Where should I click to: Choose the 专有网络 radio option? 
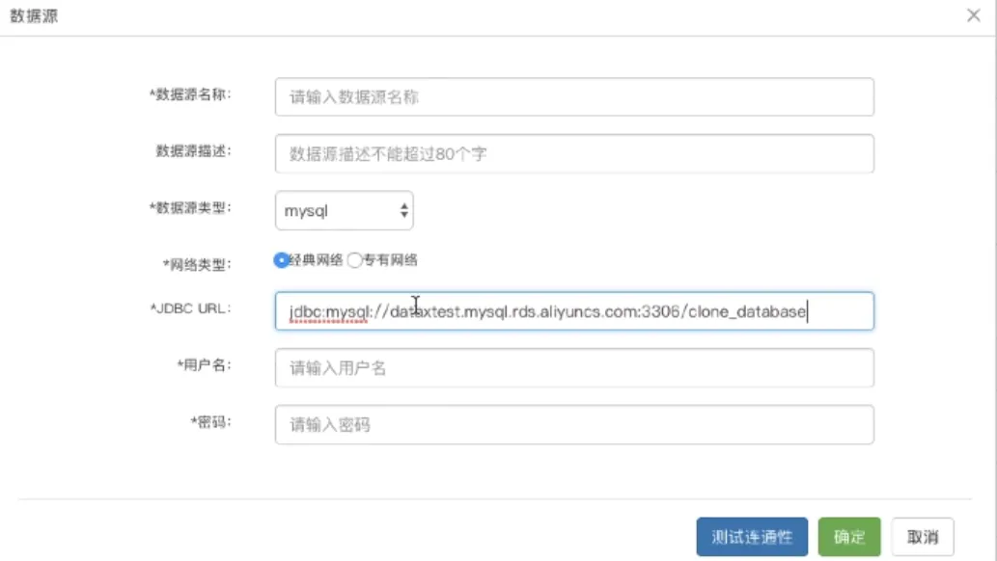coord(354,259)
